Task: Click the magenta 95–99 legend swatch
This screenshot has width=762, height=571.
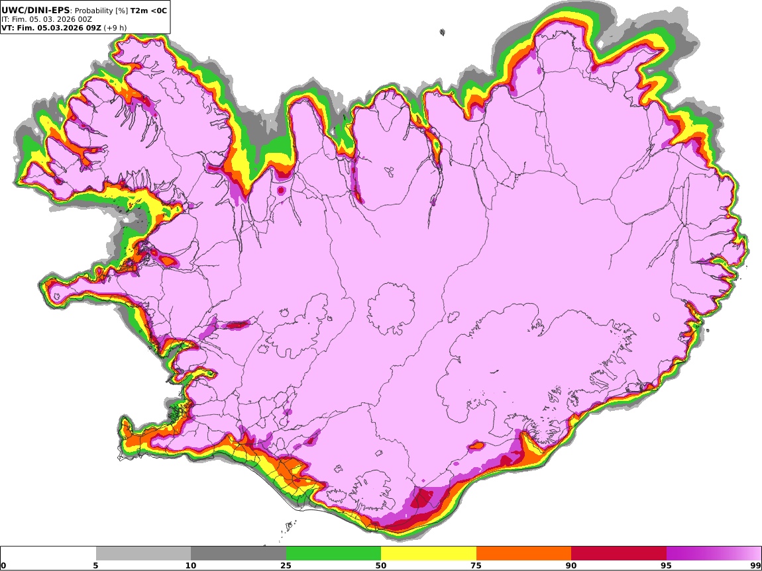Action: [714, 553]
